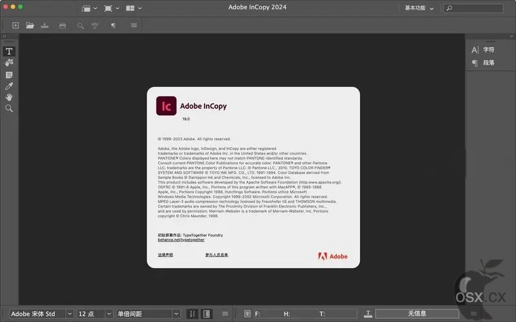516x322 pixels.
Task: Select the Zoom tool in the toolbox
Action: [x=9, y=108]
